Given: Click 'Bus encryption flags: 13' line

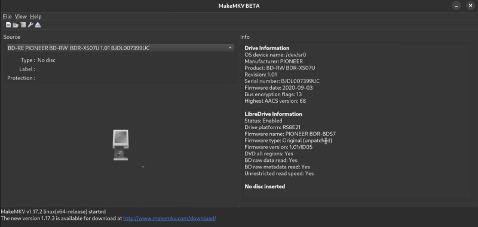Looking at the screenshot, I should (274, 94).
